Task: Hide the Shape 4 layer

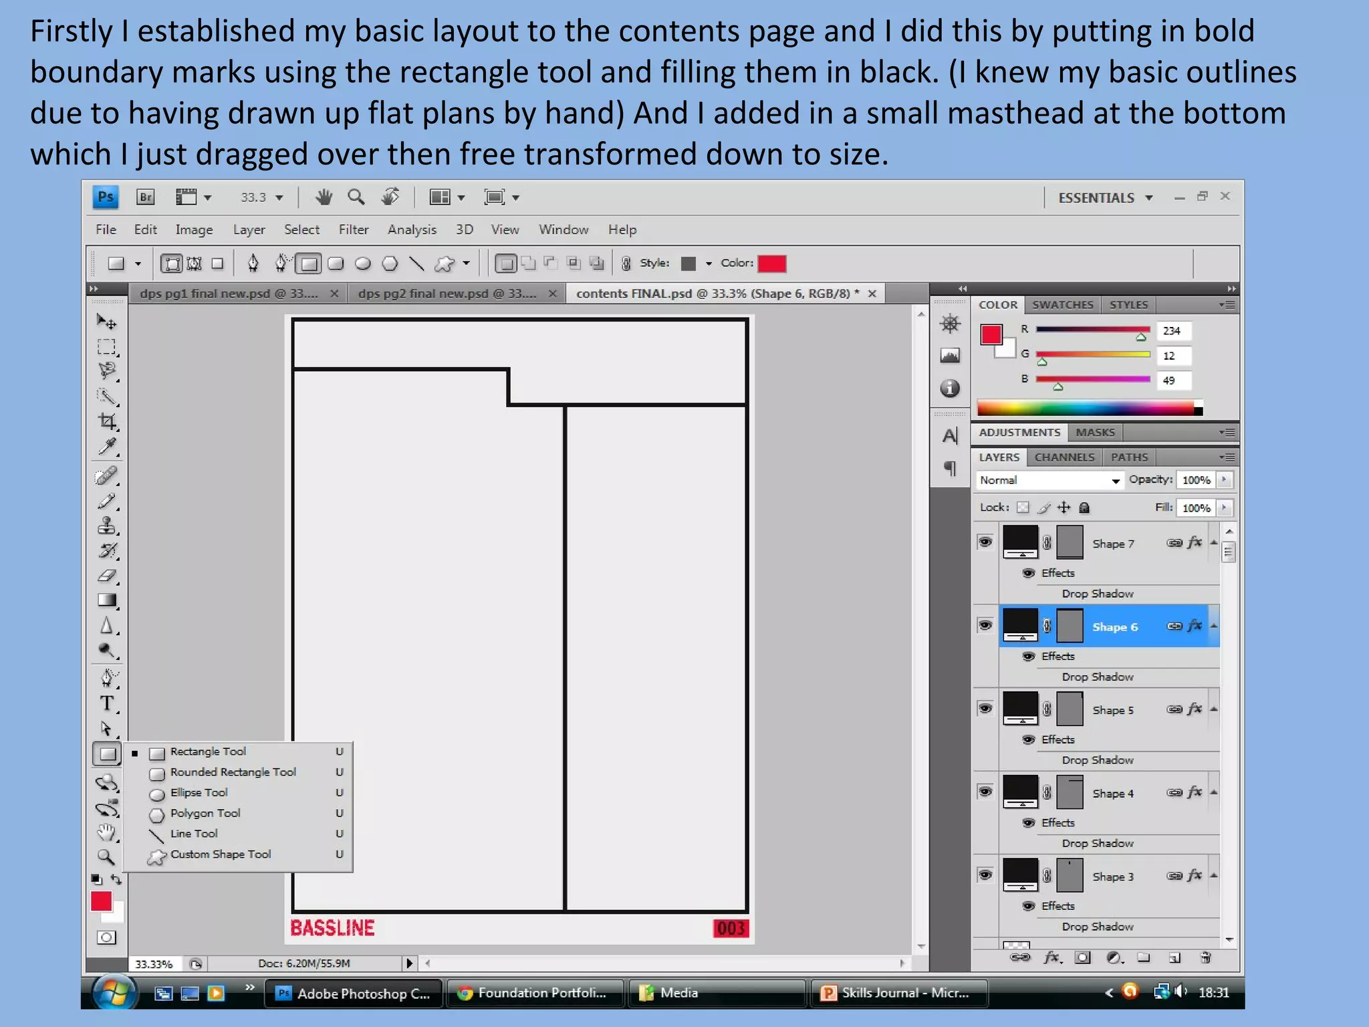Action: 985,792
